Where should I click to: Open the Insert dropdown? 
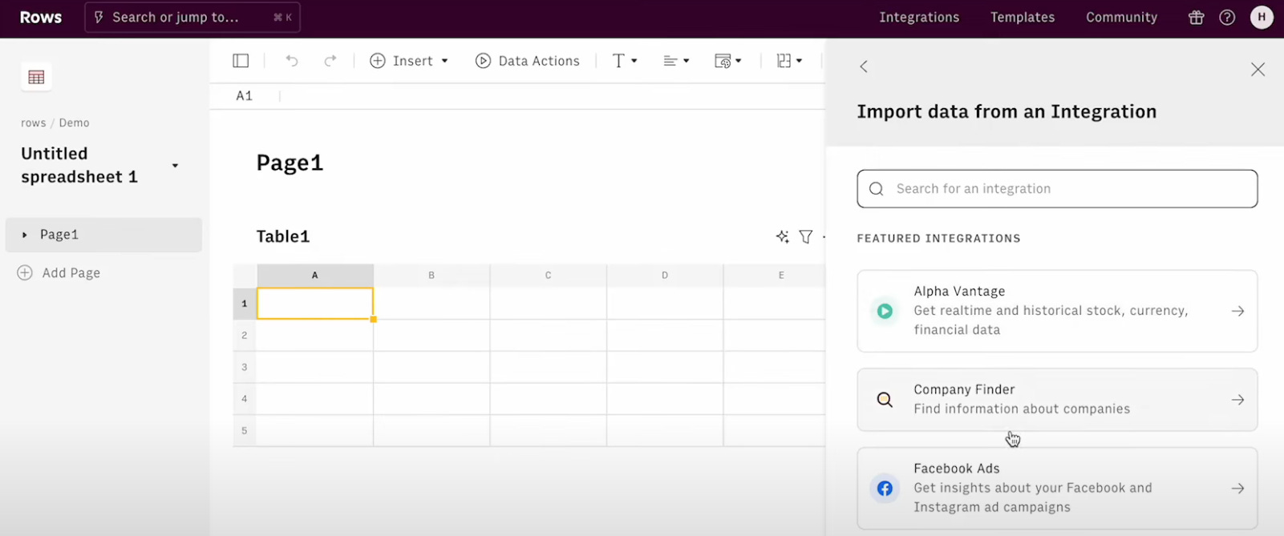pyautogui.click(x=409, y=61)
